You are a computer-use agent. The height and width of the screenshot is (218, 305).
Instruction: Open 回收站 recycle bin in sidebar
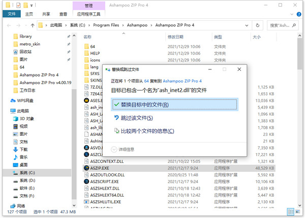tap(25, 52)
